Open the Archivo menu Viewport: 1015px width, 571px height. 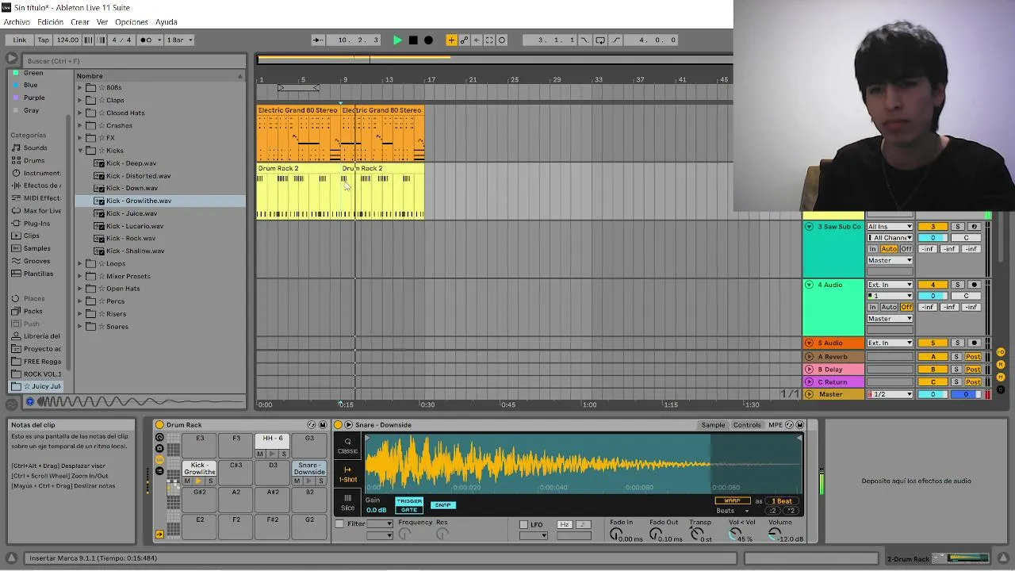17,22
